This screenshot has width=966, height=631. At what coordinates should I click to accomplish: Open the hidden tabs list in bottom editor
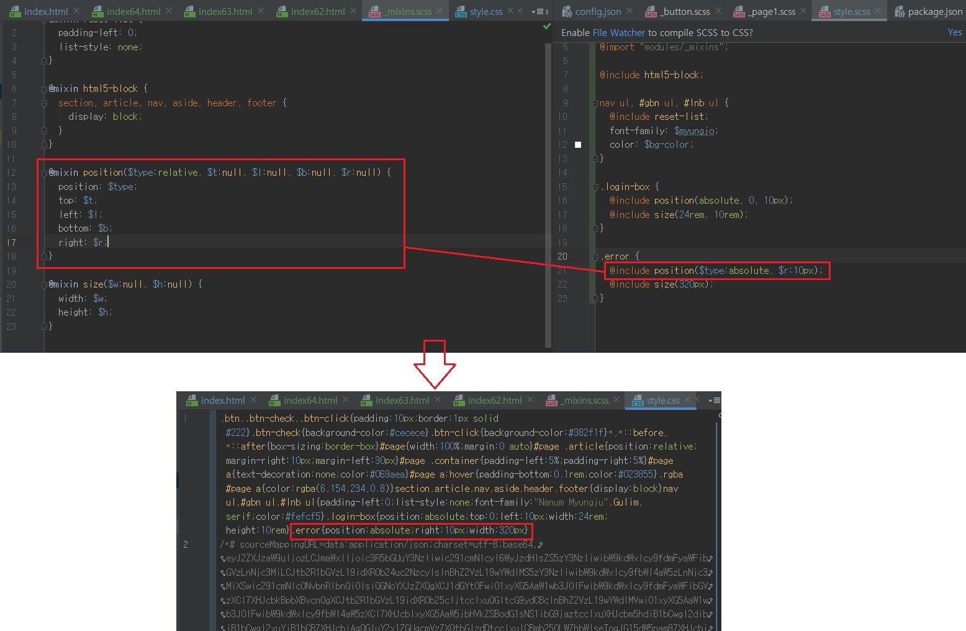point(714,401)
